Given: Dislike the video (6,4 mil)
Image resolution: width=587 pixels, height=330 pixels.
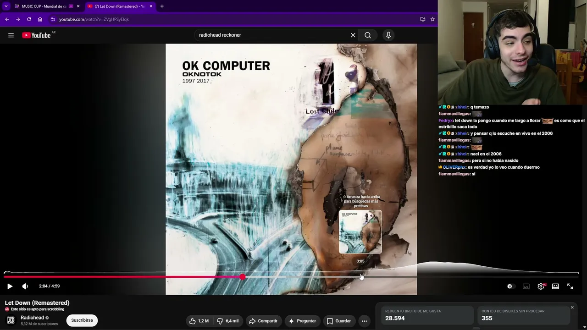Looking at the screenshot, I should (x=228, y=321).
